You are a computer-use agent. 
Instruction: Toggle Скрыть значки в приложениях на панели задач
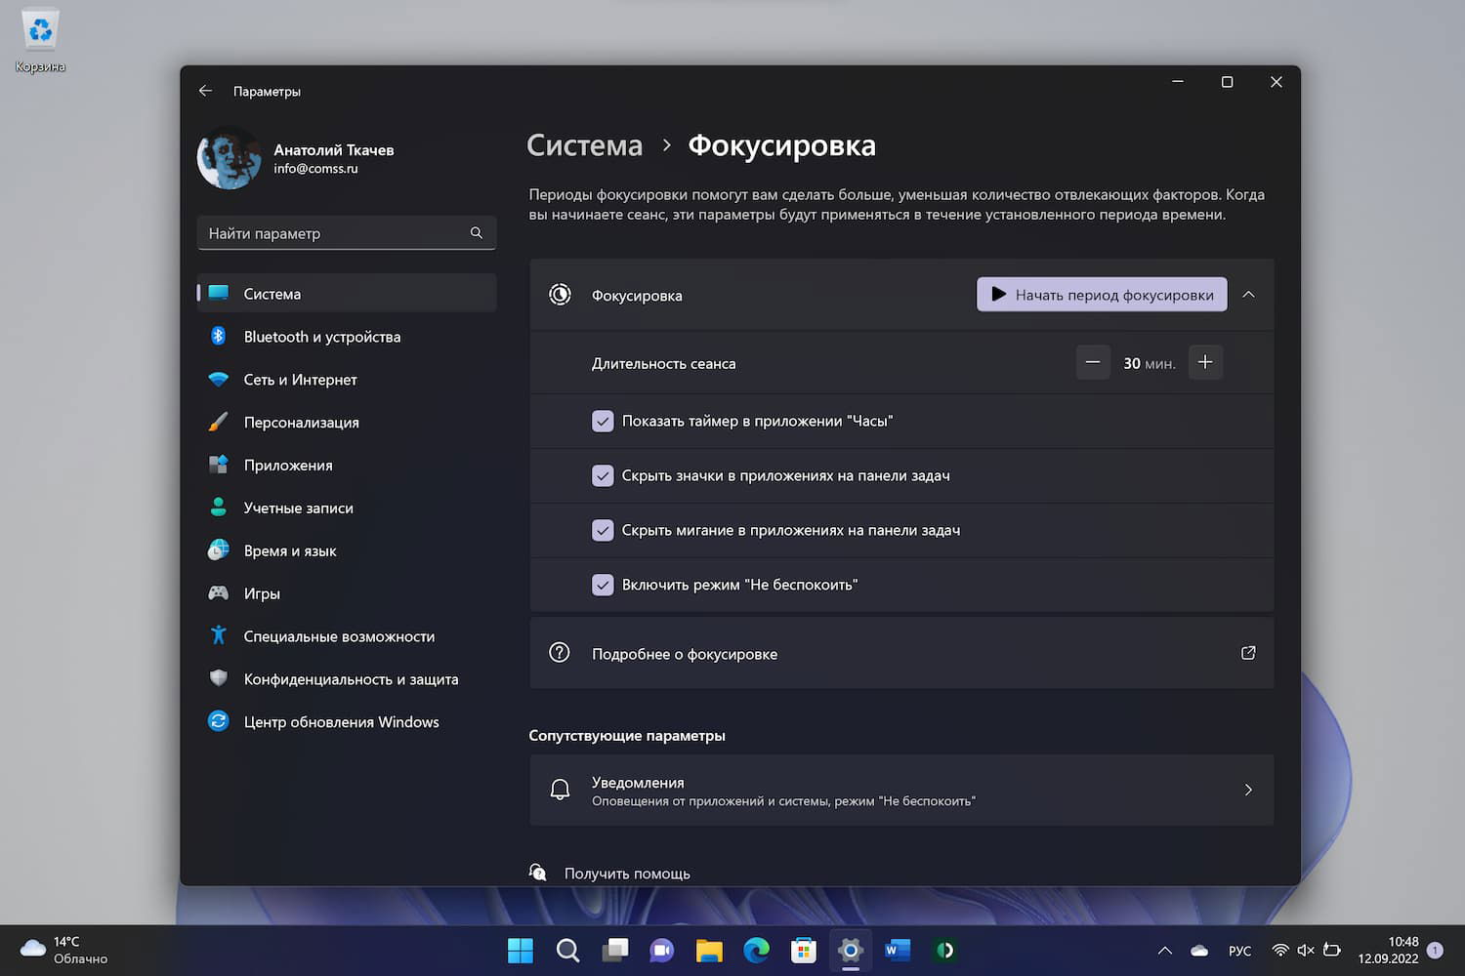coord(603,475)
